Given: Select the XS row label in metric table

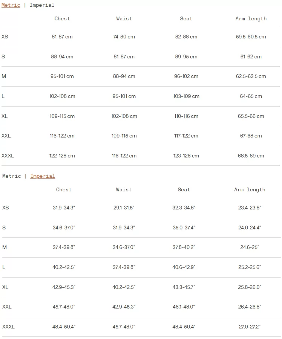Looking at the screenshot, I should pyautogui.click(x=5, y=37).
